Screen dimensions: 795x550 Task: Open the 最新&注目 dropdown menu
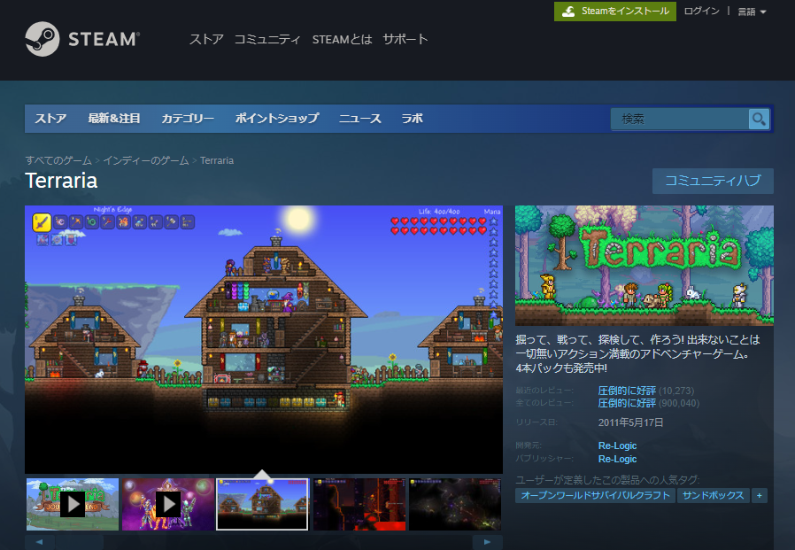[113, 119]
